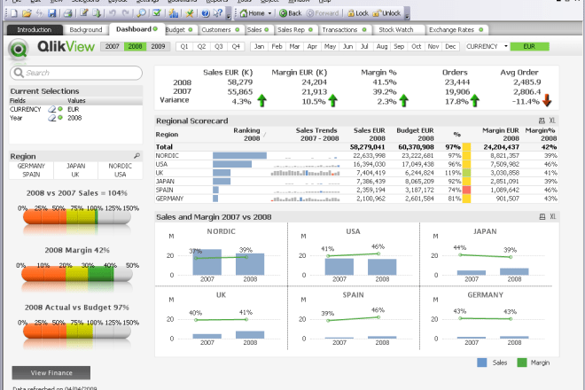The image size is (585, 390).
Task: Toggle the green EUR currency value
Action: point(529,46)
